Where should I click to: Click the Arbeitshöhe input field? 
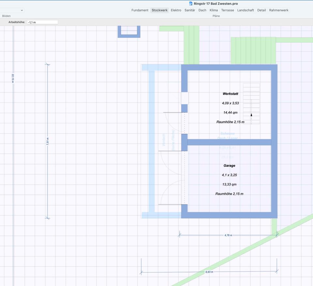coord(42,22)
